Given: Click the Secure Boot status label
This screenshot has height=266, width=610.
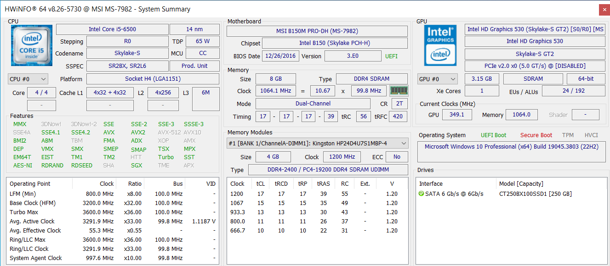Looking at the screenshot, I should click(x=536, y=135).
